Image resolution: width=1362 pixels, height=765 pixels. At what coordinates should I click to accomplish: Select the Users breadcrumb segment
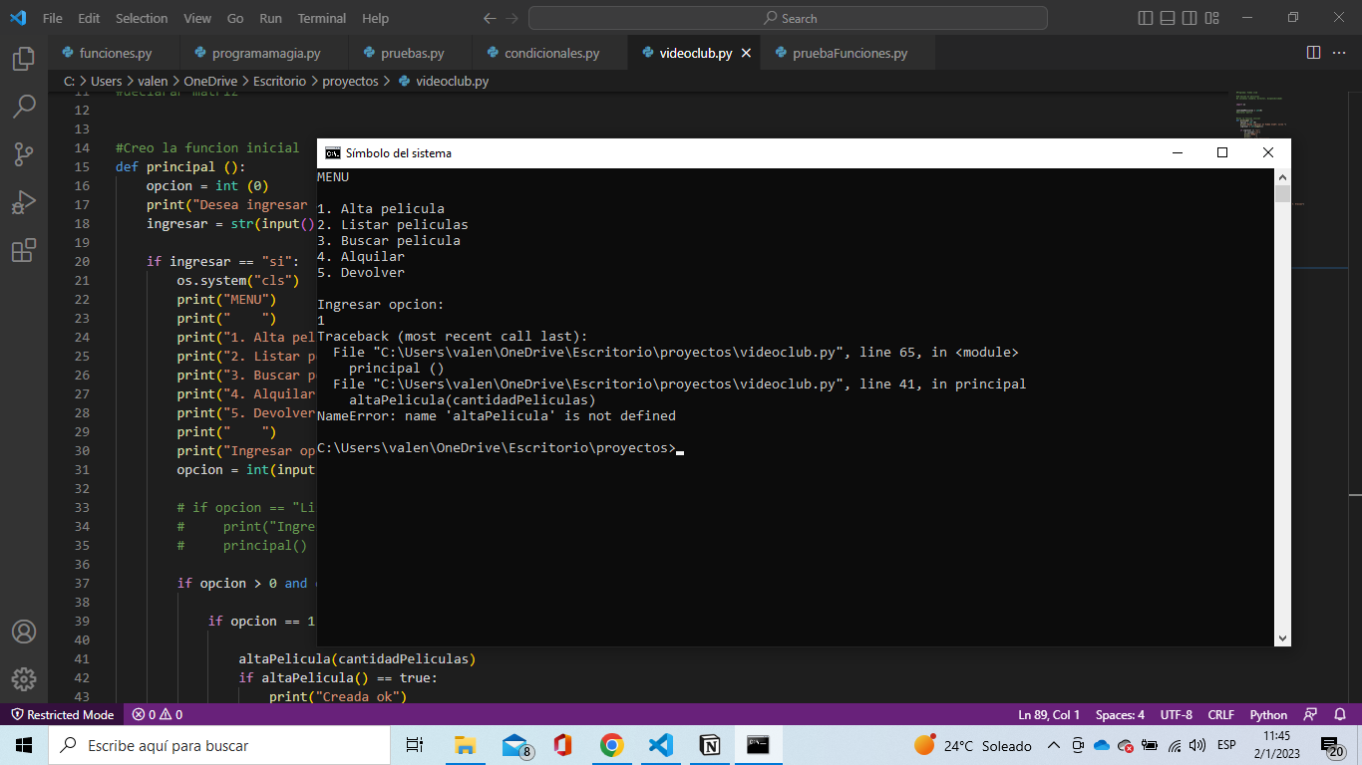point(107,82)
